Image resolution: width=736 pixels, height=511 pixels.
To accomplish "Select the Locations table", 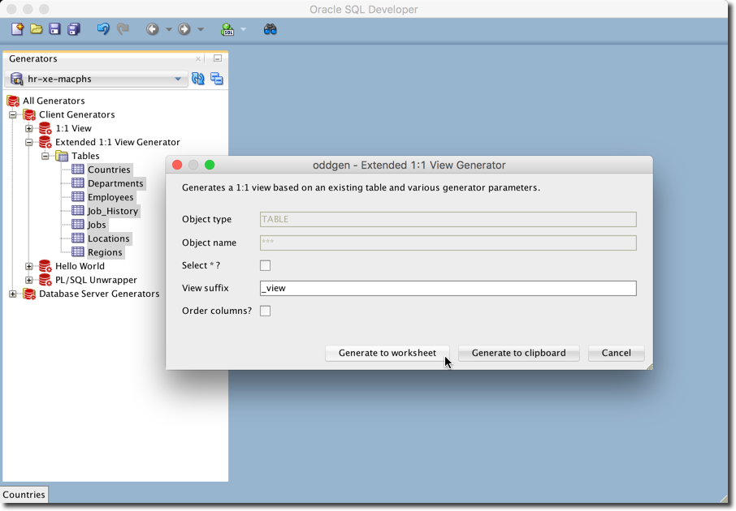I will pyautogui.click(x=108, y=238).
